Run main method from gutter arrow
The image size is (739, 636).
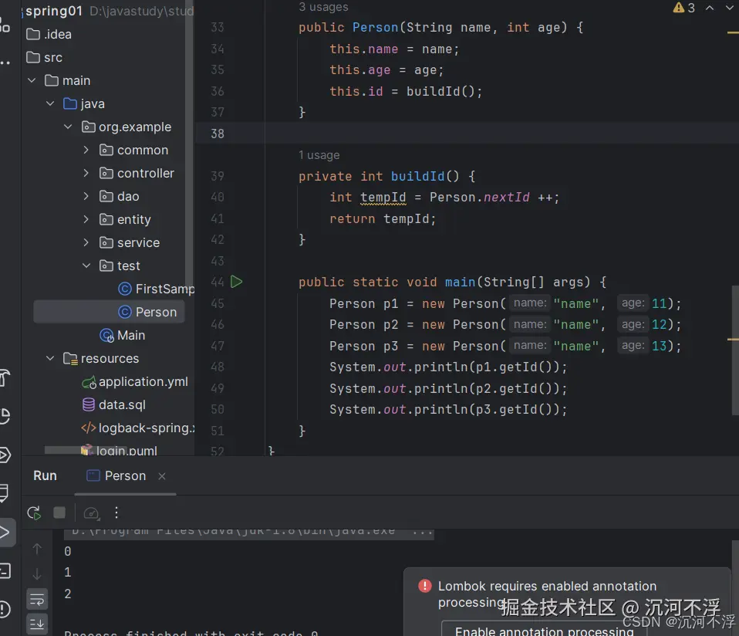click(x=237, y=282)
